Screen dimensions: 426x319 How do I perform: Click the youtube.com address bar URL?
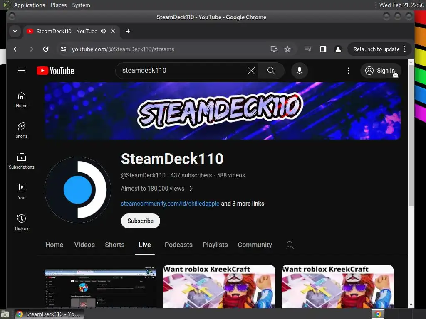pos(123,49)
